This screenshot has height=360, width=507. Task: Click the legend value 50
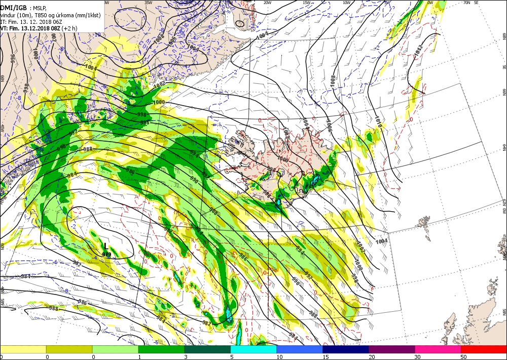464,357
